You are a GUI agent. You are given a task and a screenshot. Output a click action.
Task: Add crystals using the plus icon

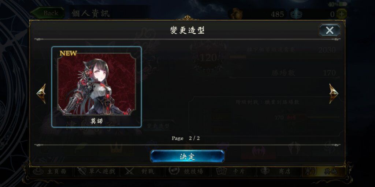pyautogui.click(x=342, y=14)
